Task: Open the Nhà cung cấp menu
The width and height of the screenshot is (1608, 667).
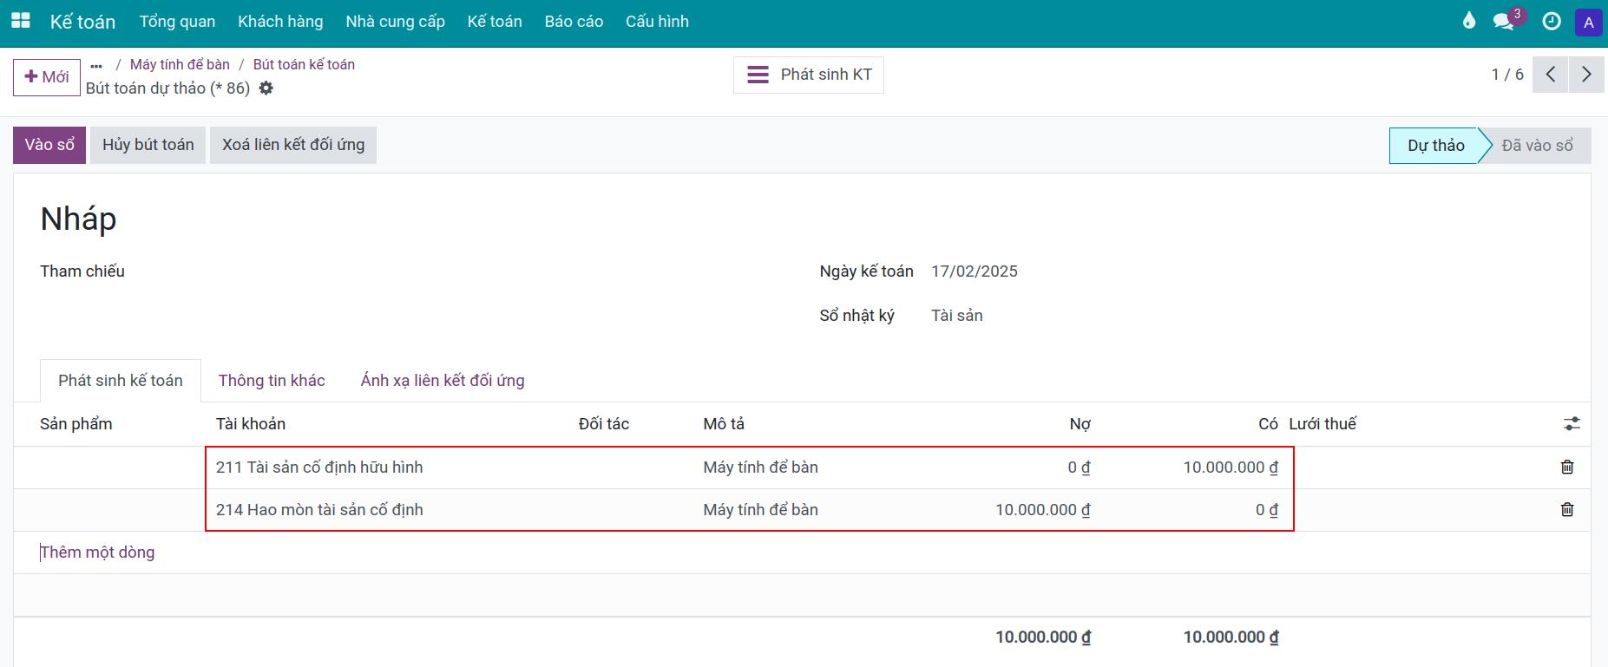Action: (x=395, y=22)
